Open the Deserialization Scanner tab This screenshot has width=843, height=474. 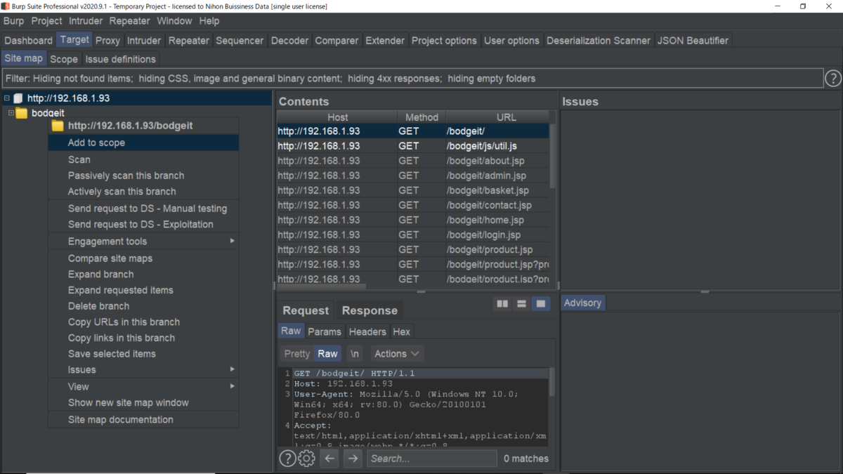(x=599, y=41)
